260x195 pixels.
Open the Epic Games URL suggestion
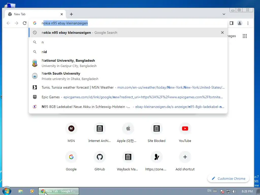128,97
